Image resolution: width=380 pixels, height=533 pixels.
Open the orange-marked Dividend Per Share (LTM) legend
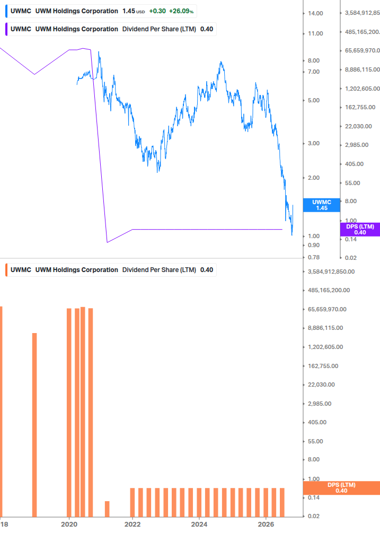click(x=111, y=270)
